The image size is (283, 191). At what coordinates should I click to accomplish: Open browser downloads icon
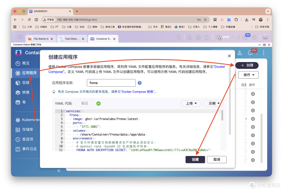click(247, 20)
